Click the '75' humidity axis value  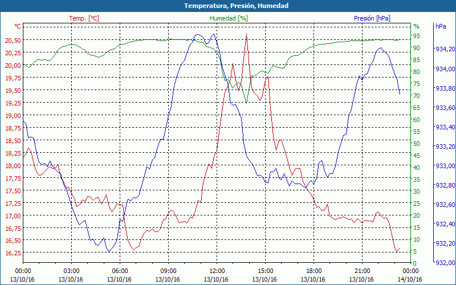417,84
